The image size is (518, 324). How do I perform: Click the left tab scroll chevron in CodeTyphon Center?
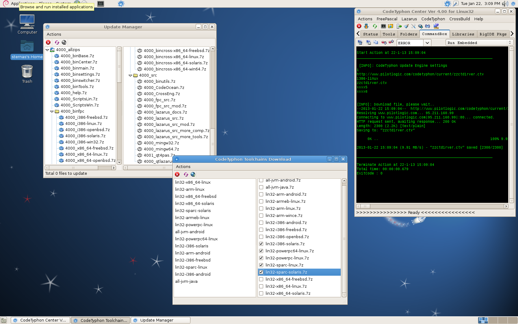[x=358, y=34]
